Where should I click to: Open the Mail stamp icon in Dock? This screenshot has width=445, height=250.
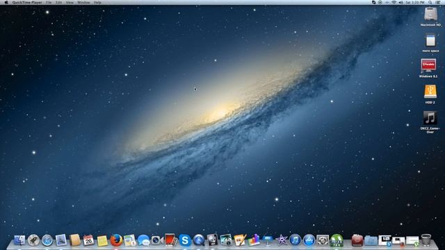point(60,240)
